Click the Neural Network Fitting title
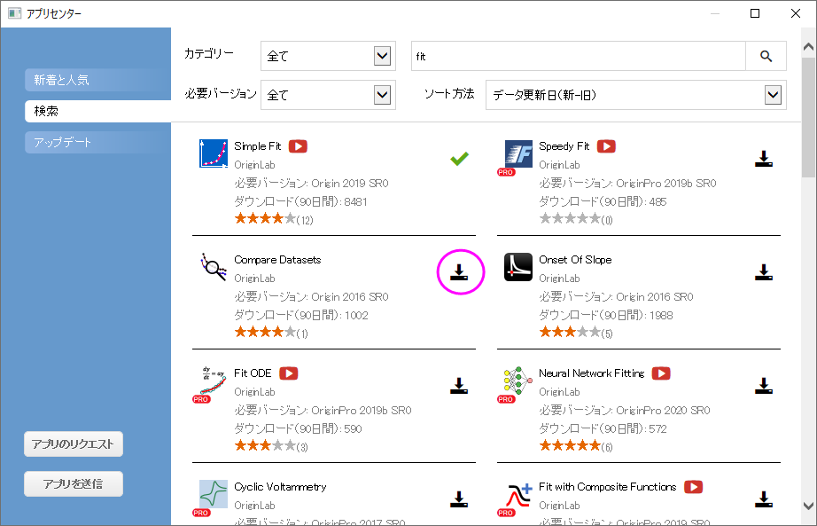Screen dimensions: 817x526 tap(592, 373)
